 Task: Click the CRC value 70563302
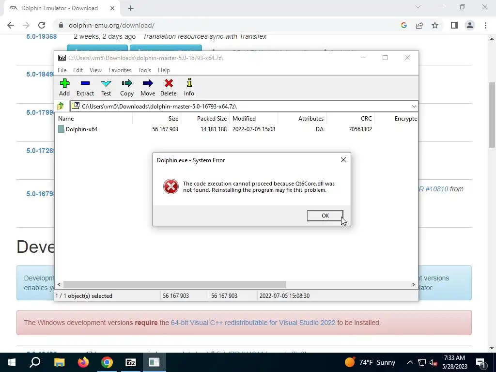pos(360,129)
